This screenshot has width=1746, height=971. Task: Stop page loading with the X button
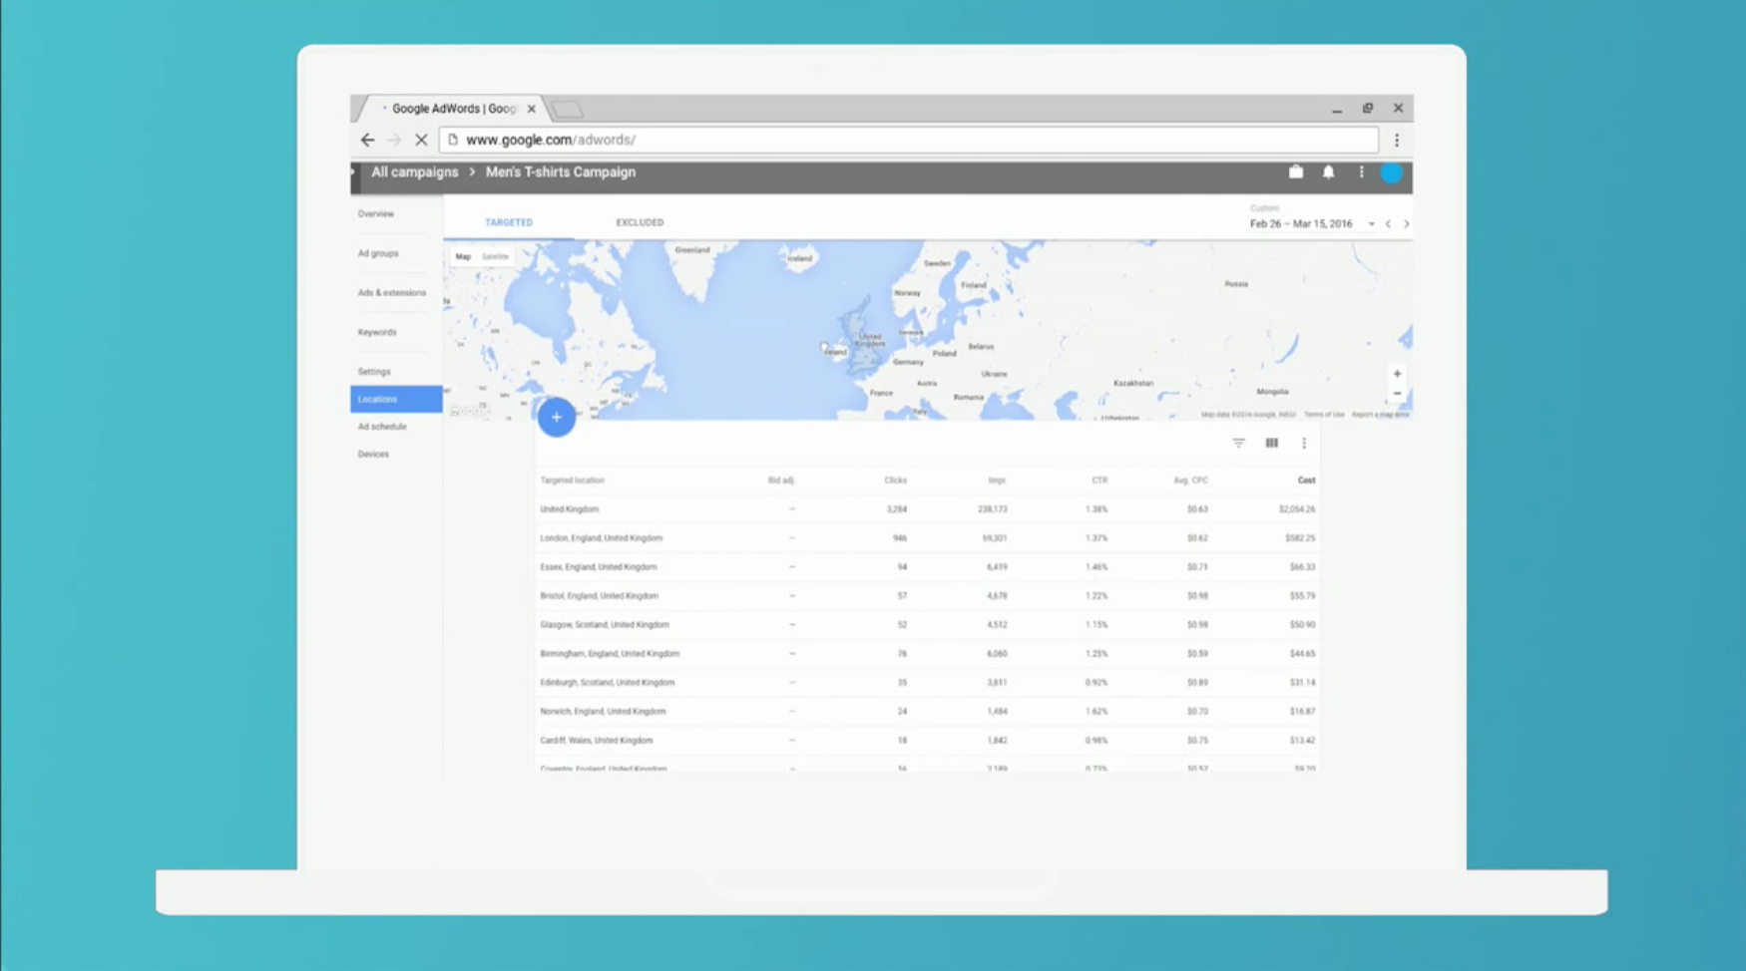421,140
